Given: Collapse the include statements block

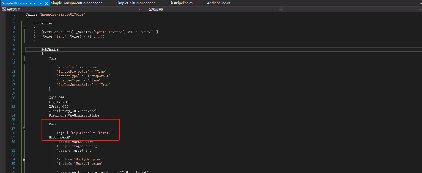Looking at the screenshot, I should [x=24, y=159].
